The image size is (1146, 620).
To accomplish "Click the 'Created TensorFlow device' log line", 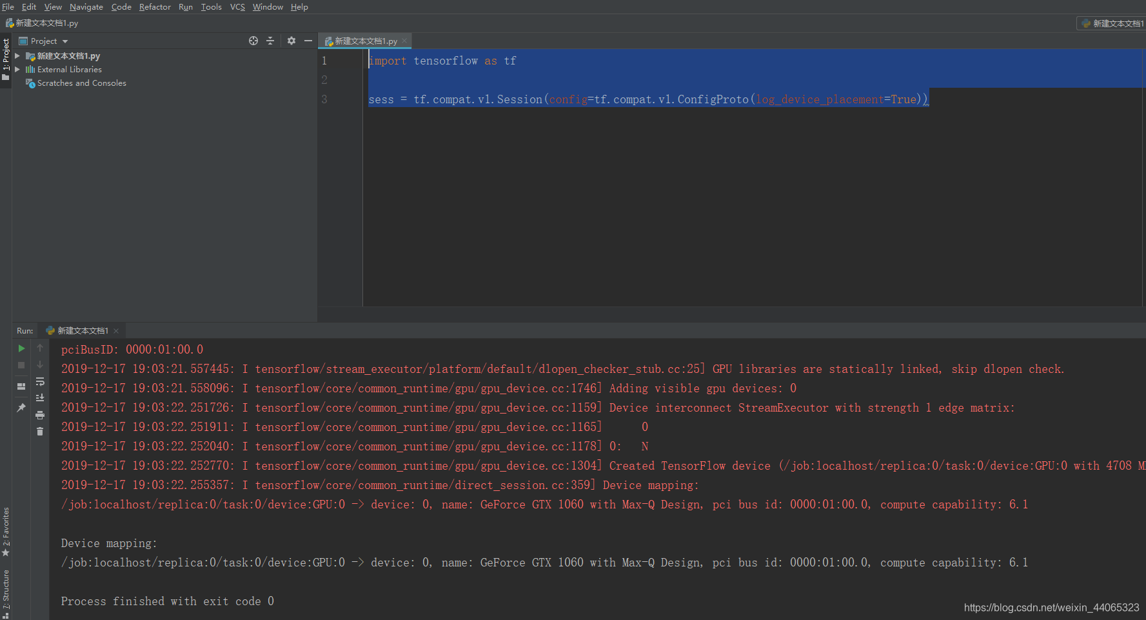I will point(603,466).
